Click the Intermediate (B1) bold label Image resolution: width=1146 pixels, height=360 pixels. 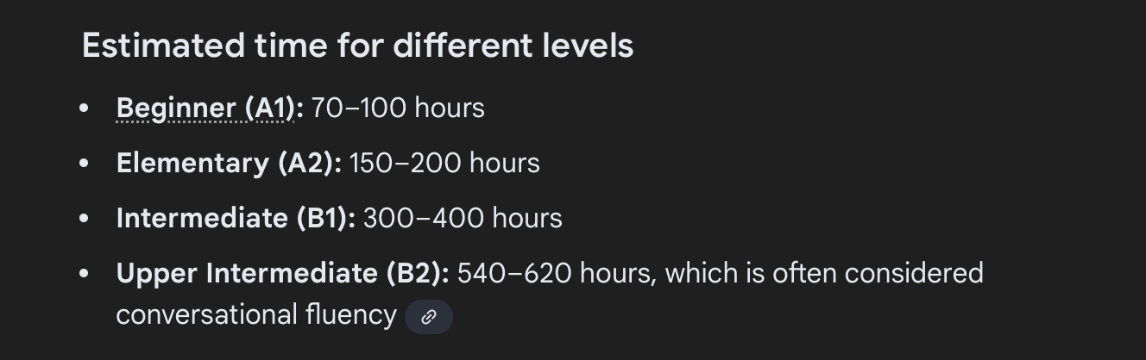coord(236,218)
